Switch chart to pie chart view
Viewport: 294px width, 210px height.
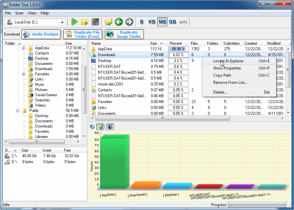(92, 127)
